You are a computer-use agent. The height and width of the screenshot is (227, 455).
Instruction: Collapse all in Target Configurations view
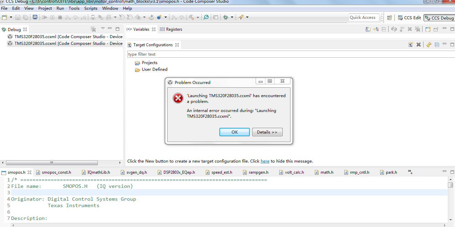437,44
